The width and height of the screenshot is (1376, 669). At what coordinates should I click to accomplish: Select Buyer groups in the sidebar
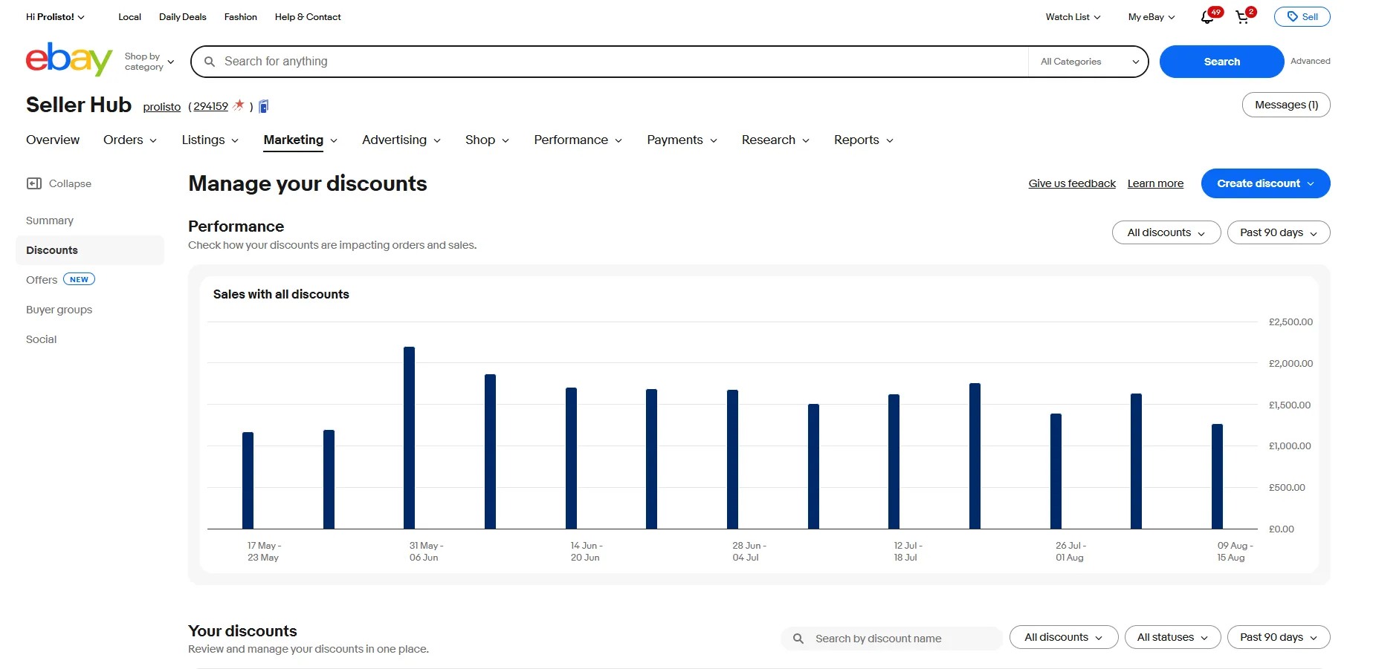[x=59, y=310]
